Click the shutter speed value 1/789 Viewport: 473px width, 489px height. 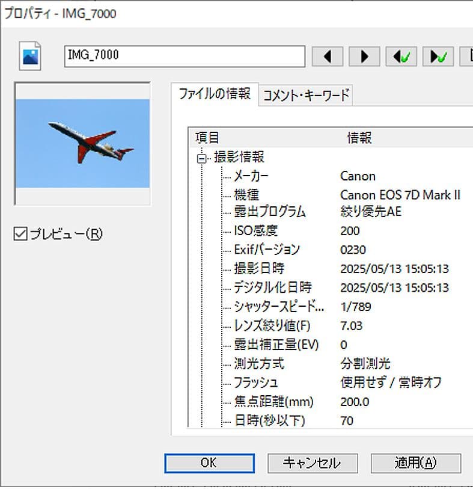356,307
